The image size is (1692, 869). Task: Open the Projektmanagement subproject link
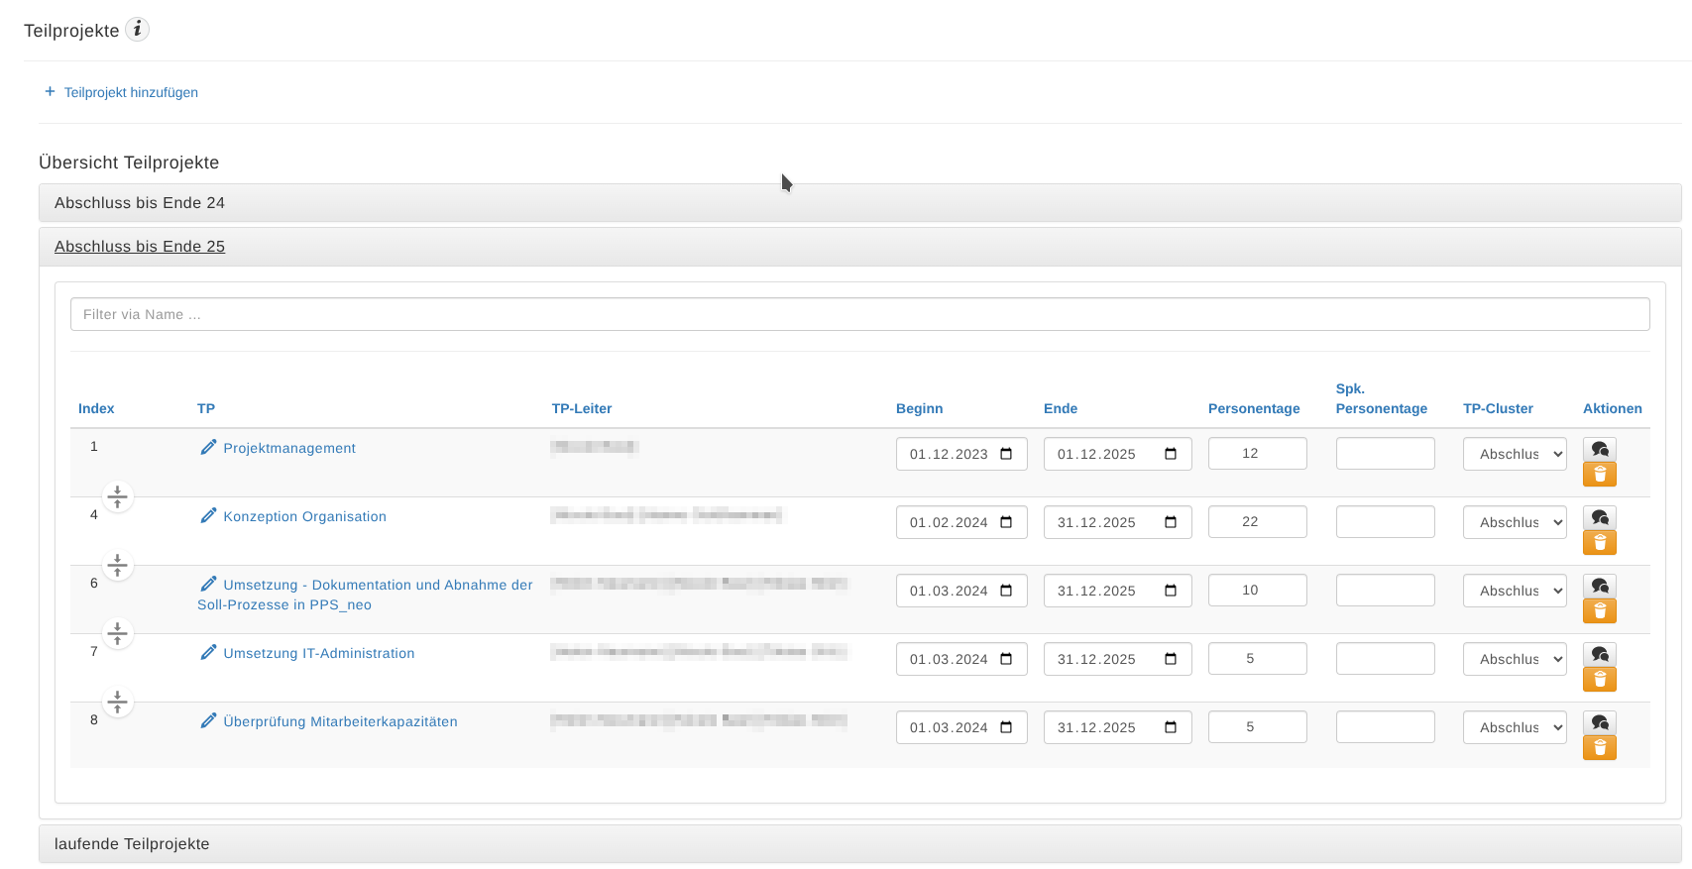point(288,448)
